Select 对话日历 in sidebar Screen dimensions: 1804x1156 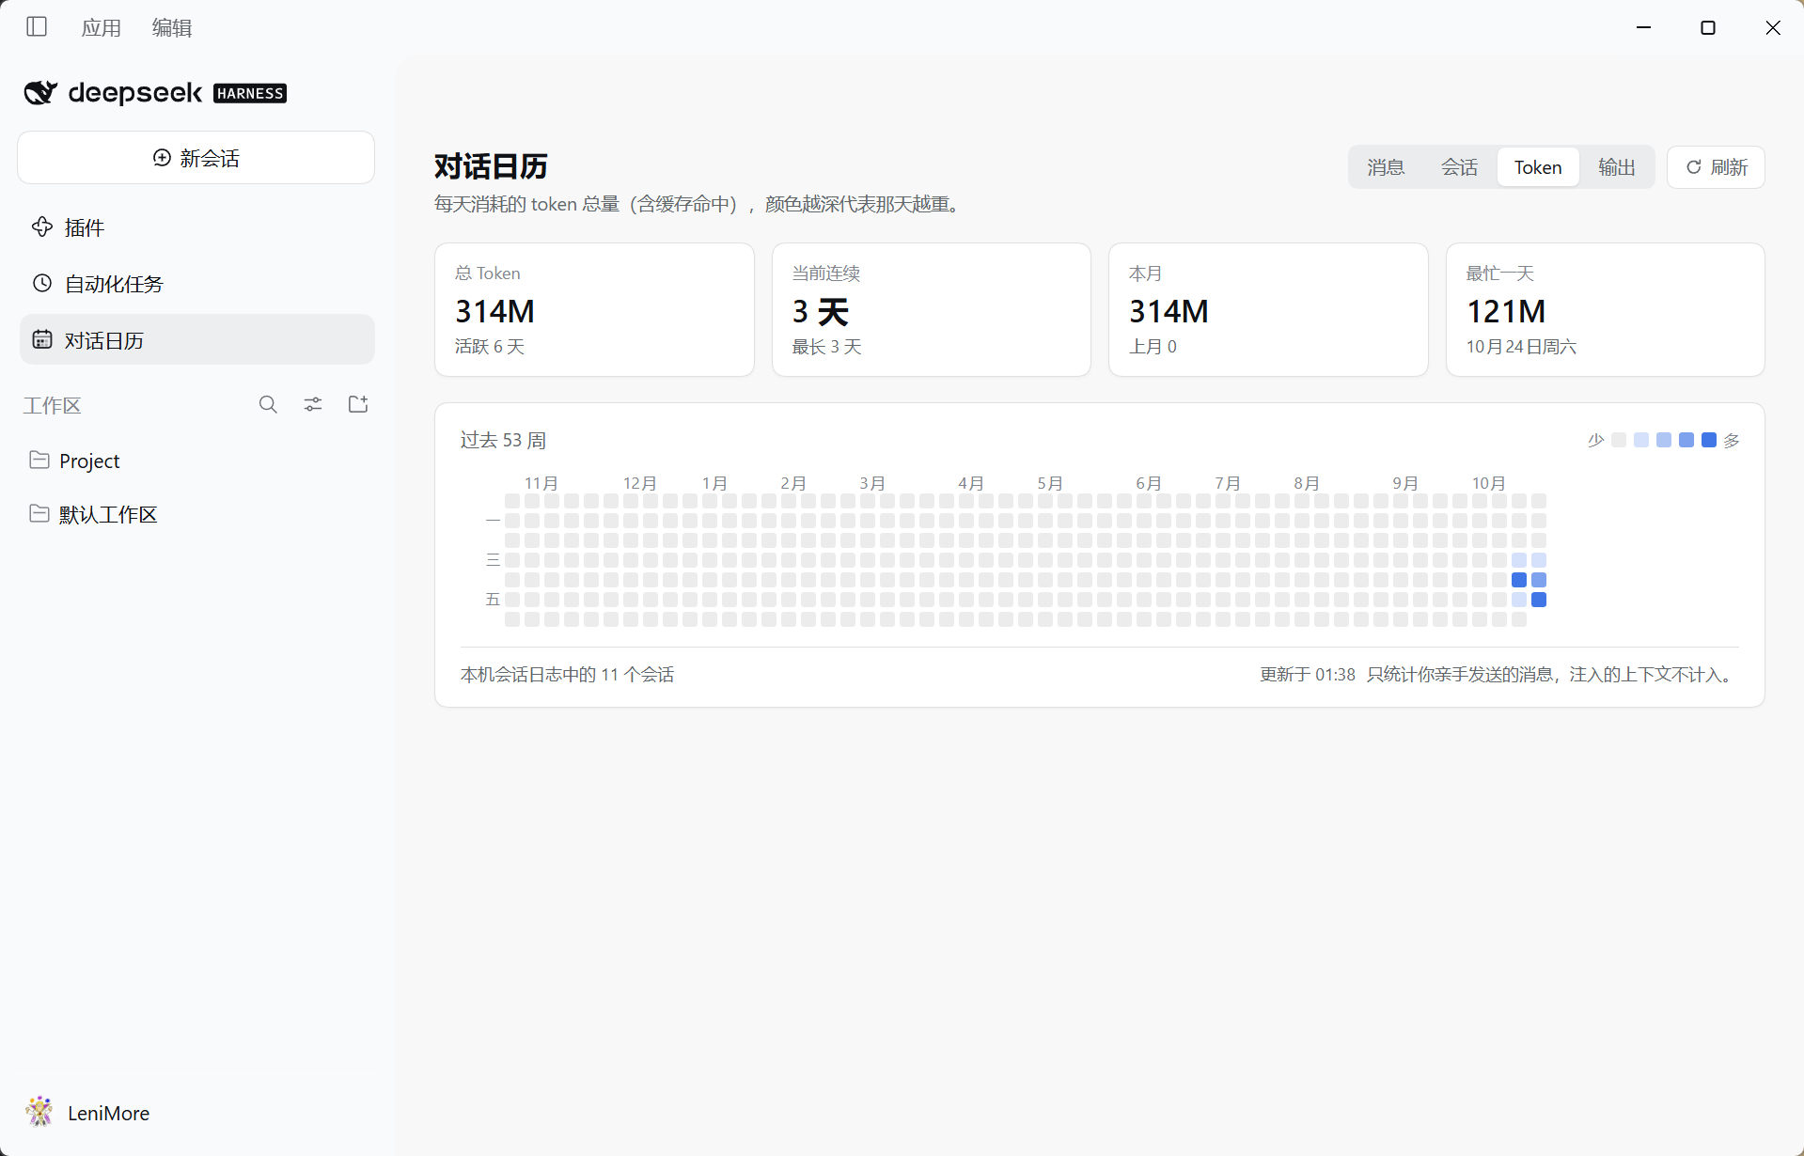[x=197, y=340]
